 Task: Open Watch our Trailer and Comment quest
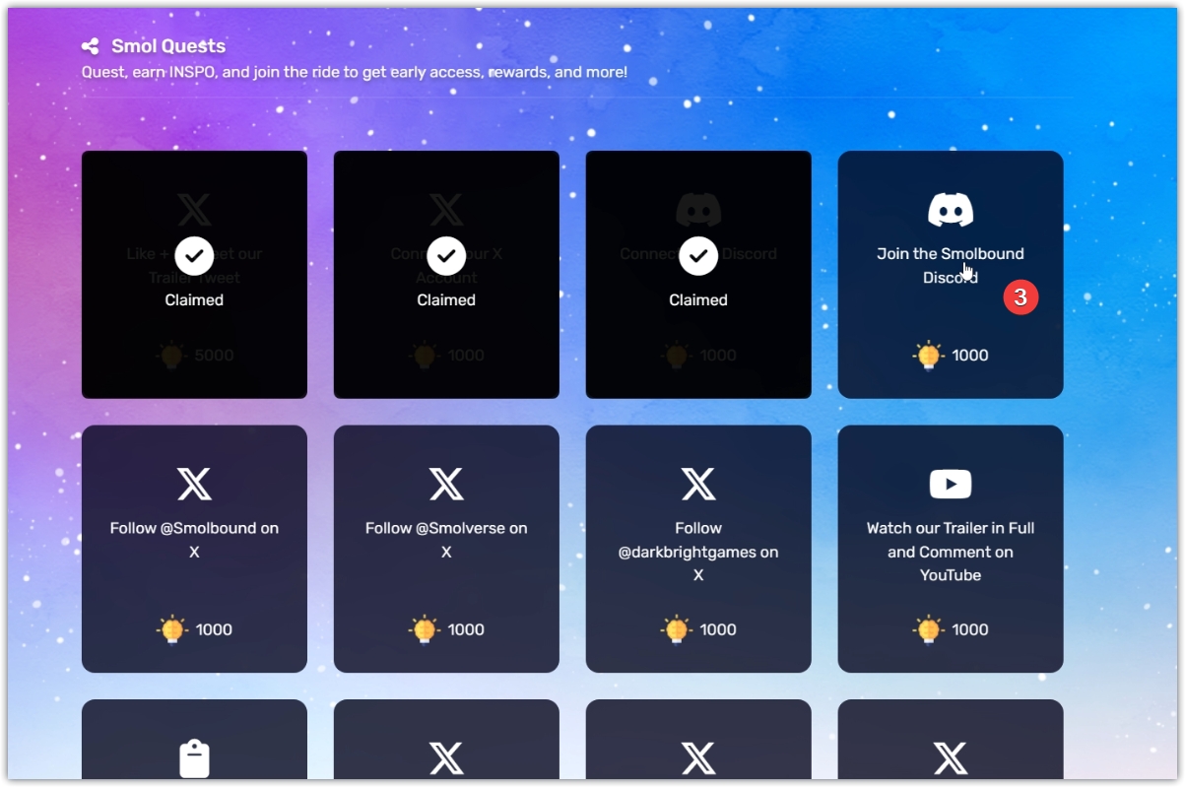(x=951, y=549)
